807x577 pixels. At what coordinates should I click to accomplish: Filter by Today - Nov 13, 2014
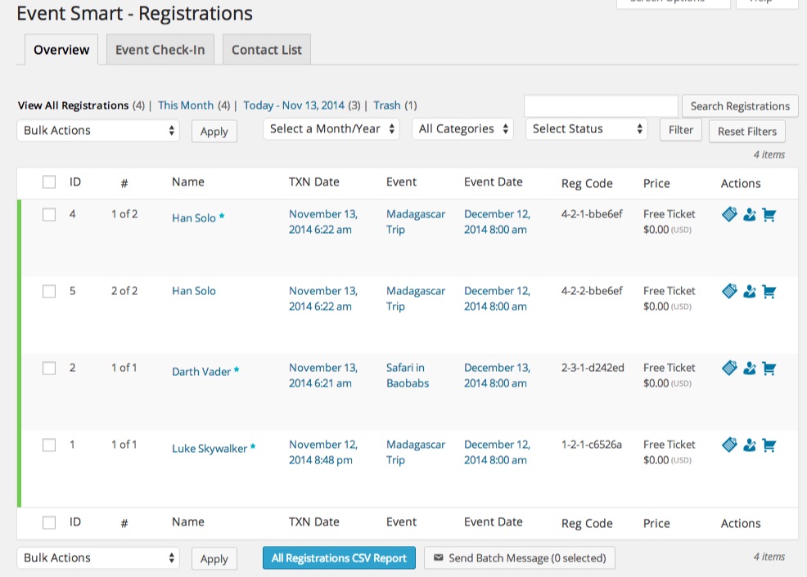pyautogui.click(x=294, y=105)
